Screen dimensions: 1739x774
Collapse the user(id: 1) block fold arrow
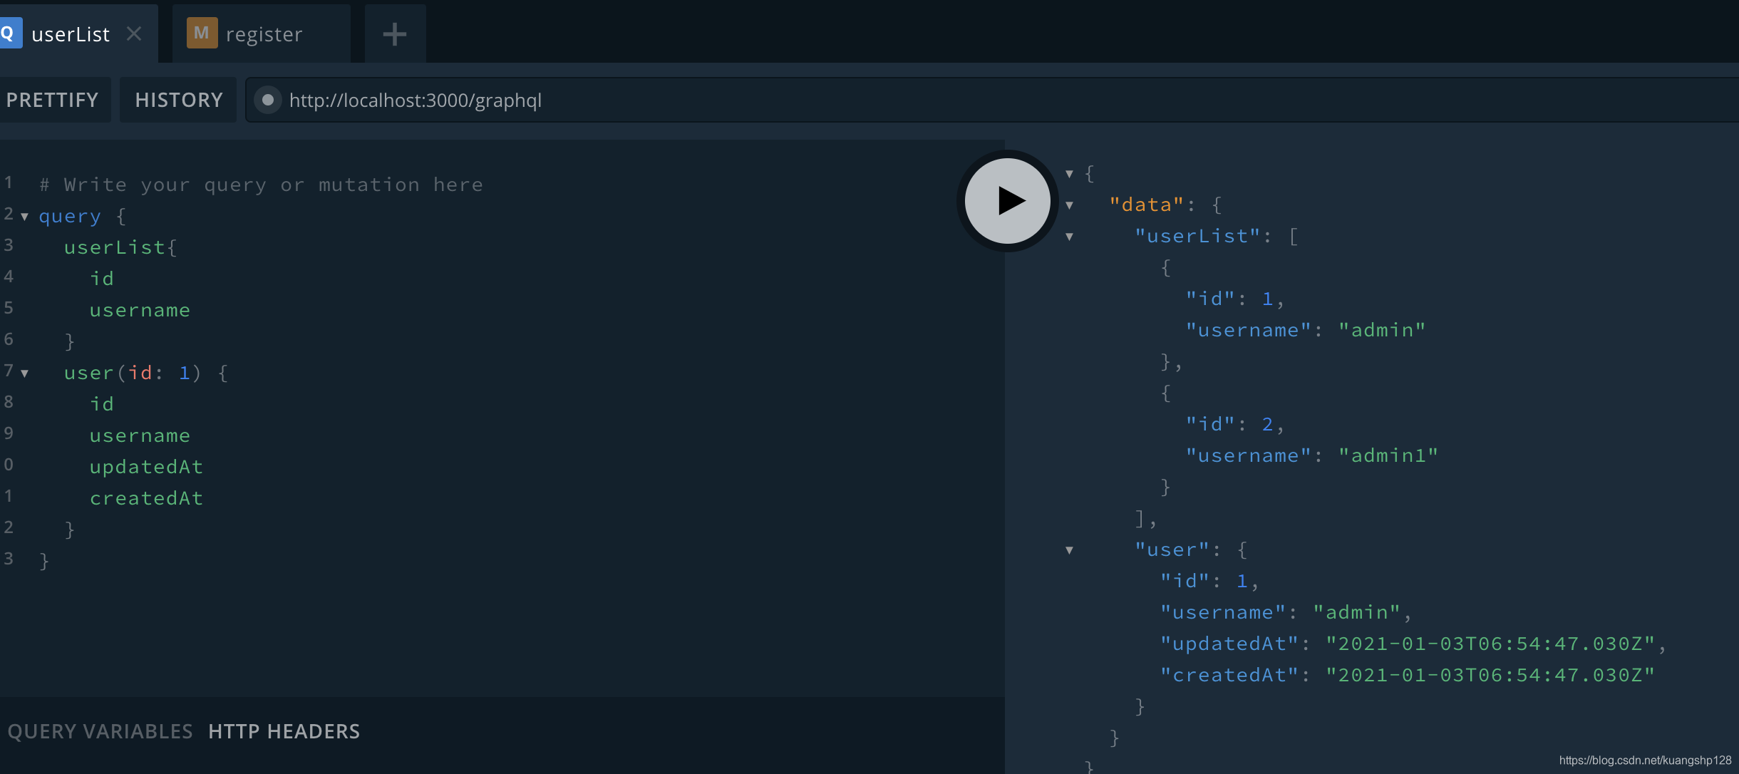25,373
